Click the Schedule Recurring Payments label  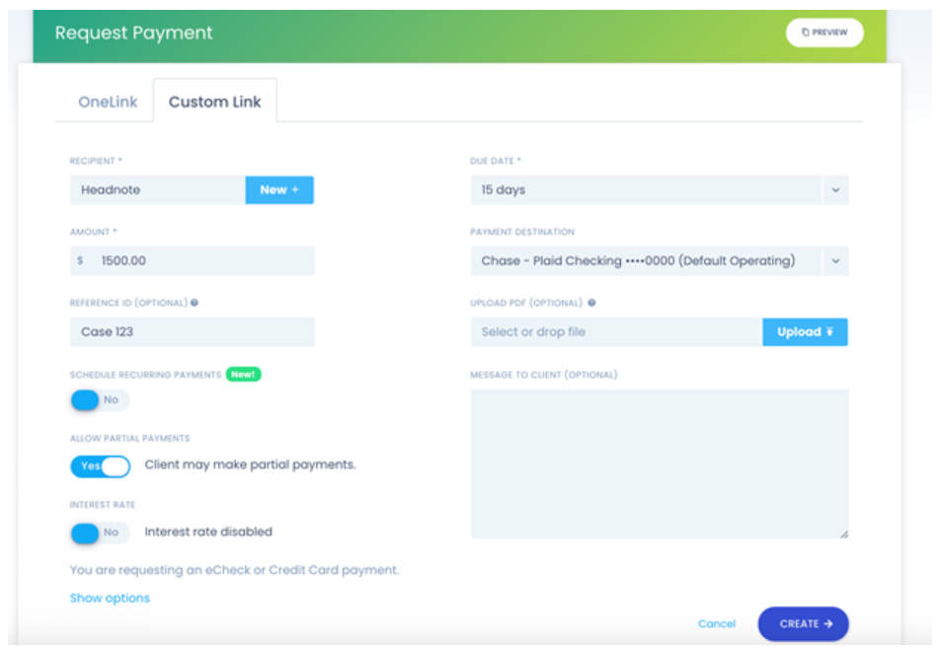146,375
